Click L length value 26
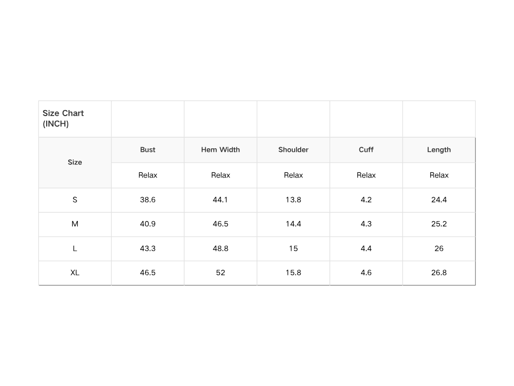The height and width of the screenshot is (386, 514). [439, 248]
